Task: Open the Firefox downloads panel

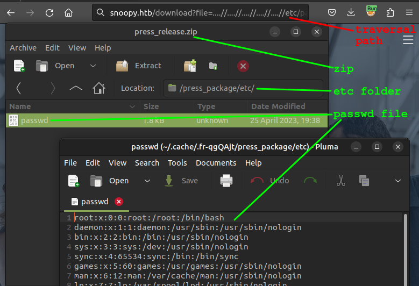Action: (x=351, y=12)
